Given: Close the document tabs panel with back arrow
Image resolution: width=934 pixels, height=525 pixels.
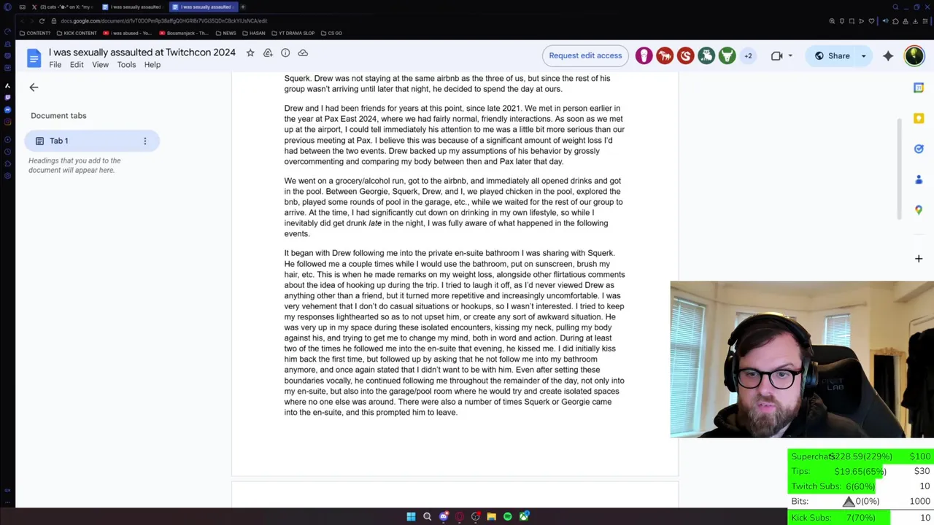Looking at the screenshot, I should 34,87.
